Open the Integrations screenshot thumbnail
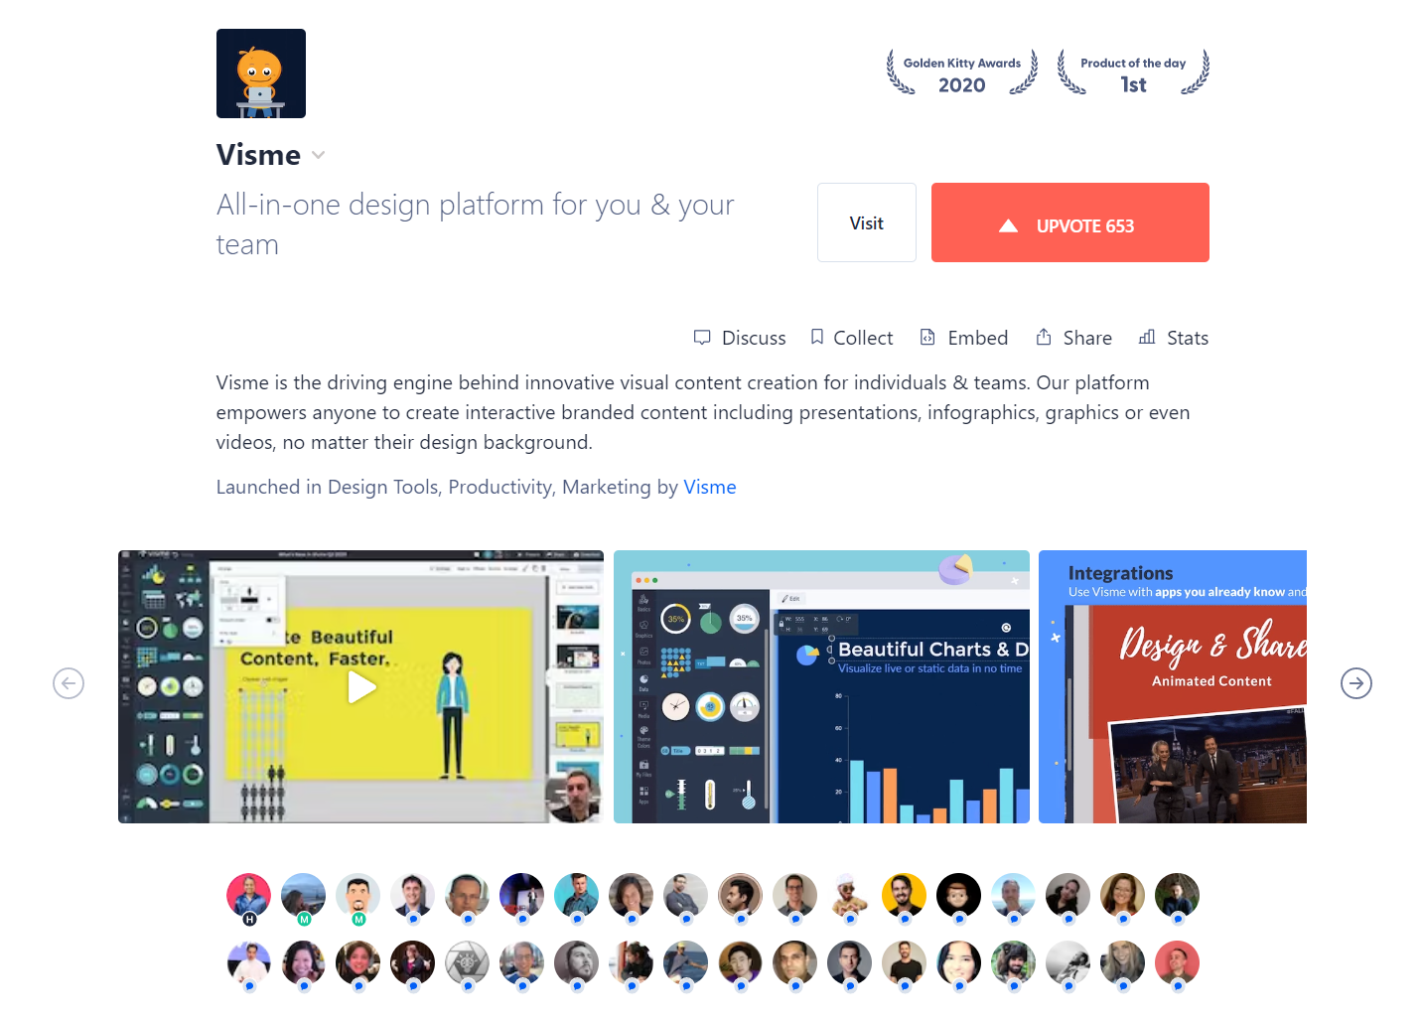The height and width of the screenshot is (1023, 1422). coord(1173,686)
